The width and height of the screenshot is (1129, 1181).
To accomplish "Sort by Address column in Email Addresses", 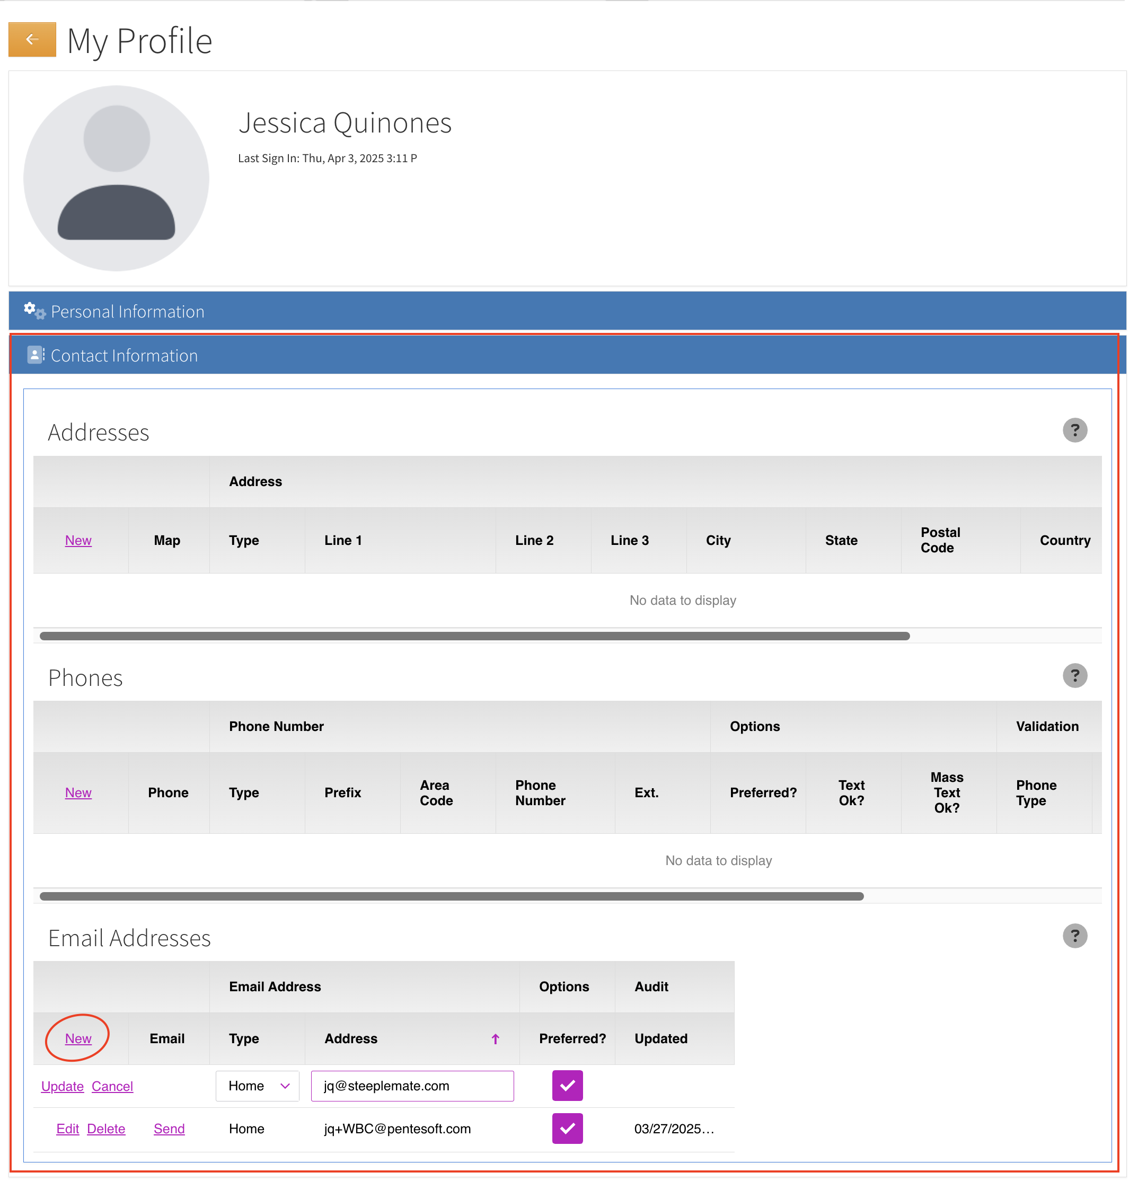I will pyautogui.click(x=412, y=1039).
